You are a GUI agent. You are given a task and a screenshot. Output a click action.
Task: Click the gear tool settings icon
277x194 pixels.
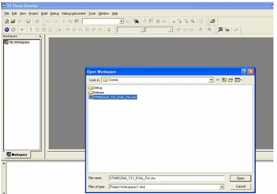[227, 30]
